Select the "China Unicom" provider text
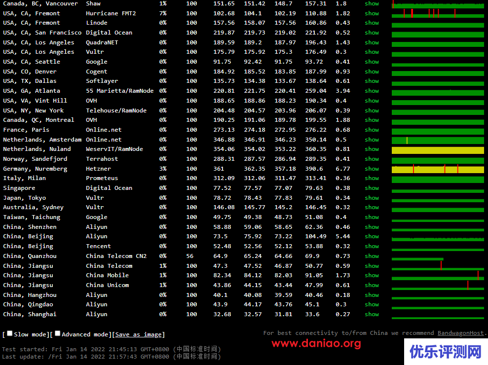Screen dimensions: 488x365 point(108,285)
